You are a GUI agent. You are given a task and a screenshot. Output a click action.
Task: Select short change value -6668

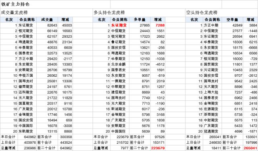253,47
